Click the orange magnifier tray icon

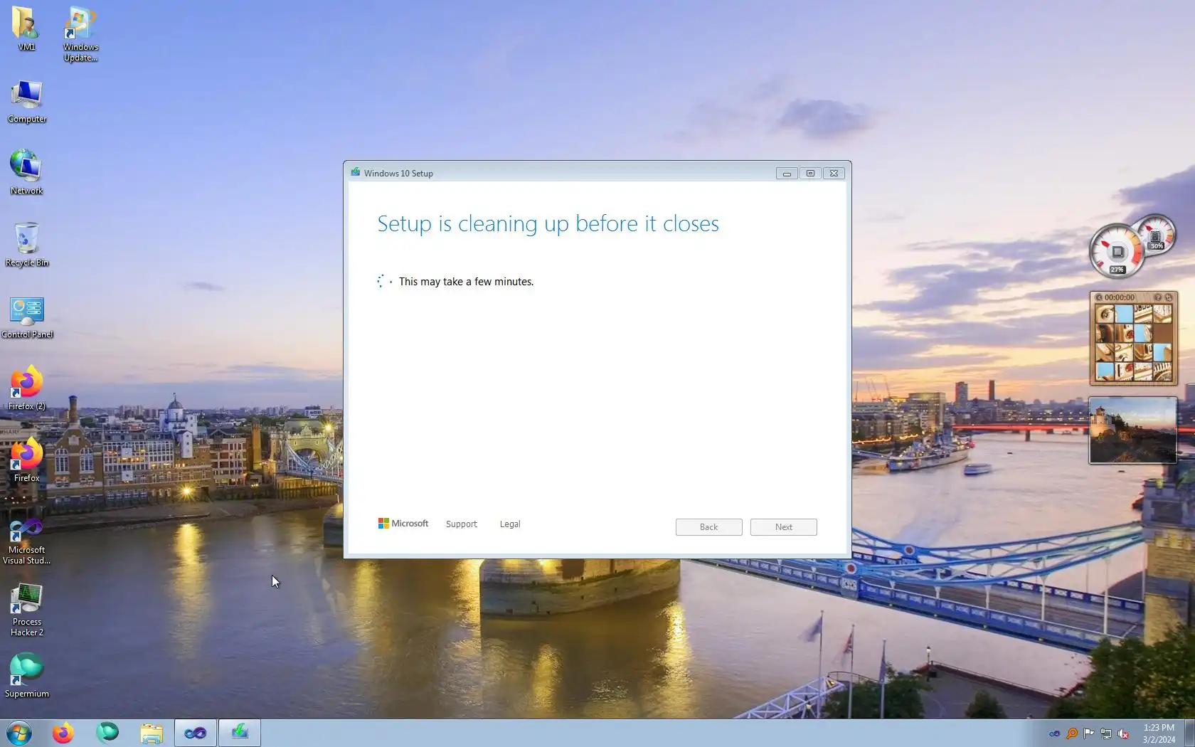[x=1071, y=733]
